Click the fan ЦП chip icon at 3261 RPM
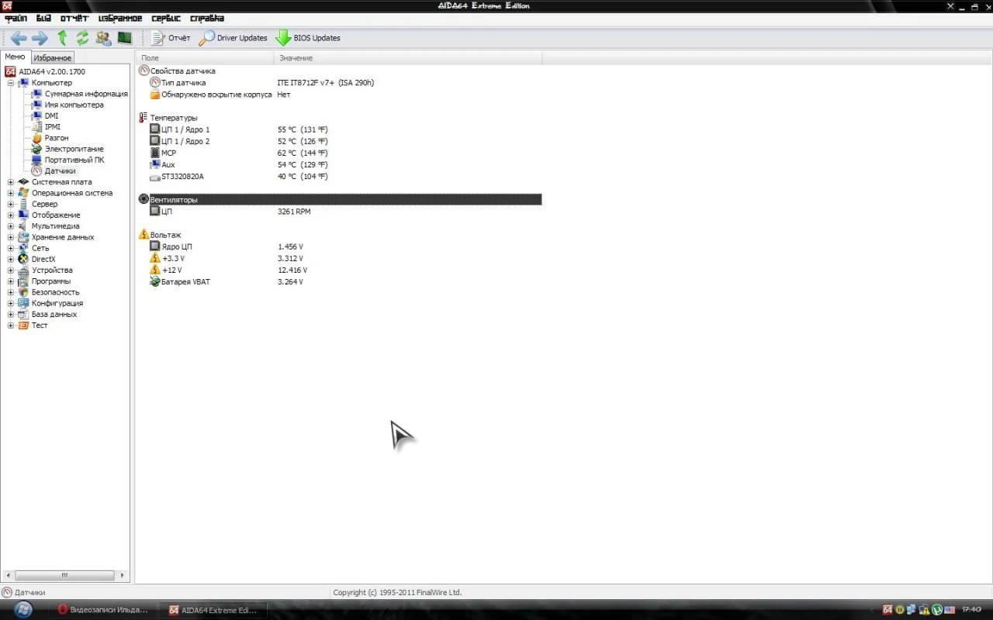Screen dimensions: 993x620 coord(155,212)
